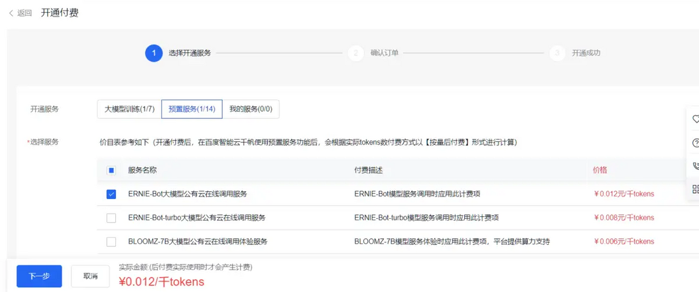Click the ¥0.008元/千tokens price cell
The height and width of the screenshot is (292, 699).
624,218
